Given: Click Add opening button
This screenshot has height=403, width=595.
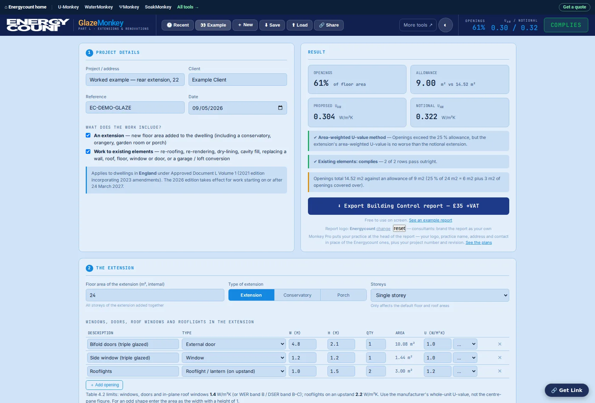Looking at the screenshot, I should 105,385.
